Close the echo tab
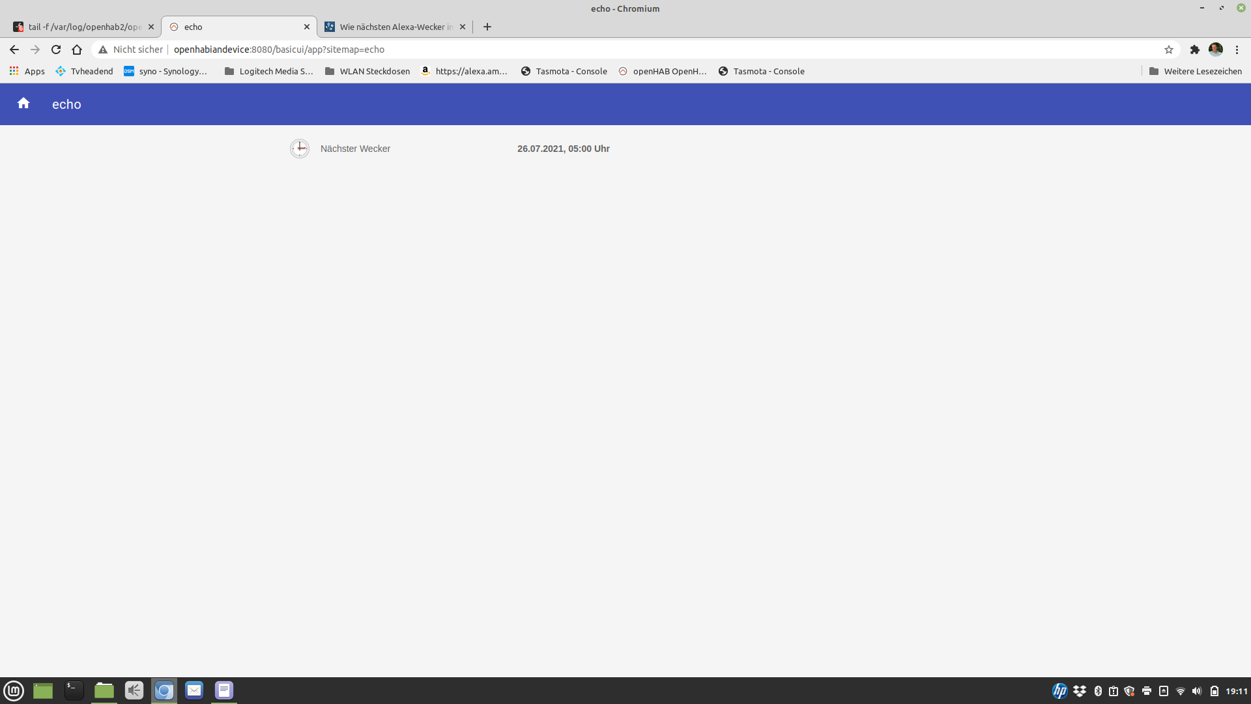1251x704 pixels. coord(307,27)
